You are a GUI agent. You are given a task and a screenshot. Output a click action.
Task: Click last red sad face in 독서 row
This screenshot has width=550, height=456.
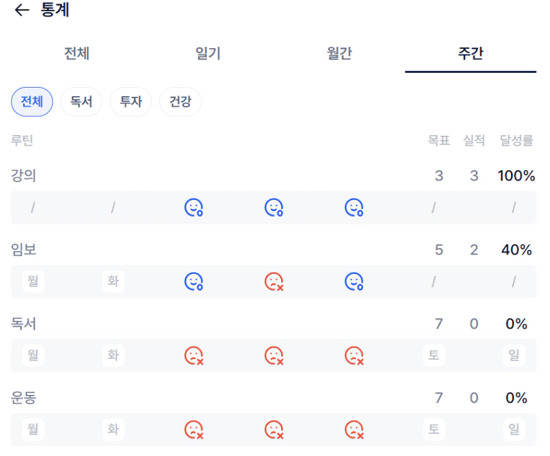point(354,356)
